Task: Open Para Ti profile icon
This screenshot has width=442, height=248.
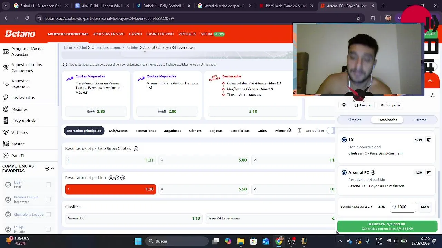Action: (6, 156)
